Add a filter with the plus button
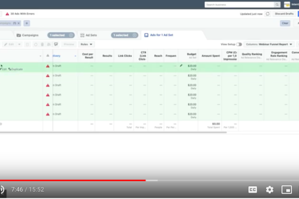This screenshot has width=299, height=199. point(27,23)
